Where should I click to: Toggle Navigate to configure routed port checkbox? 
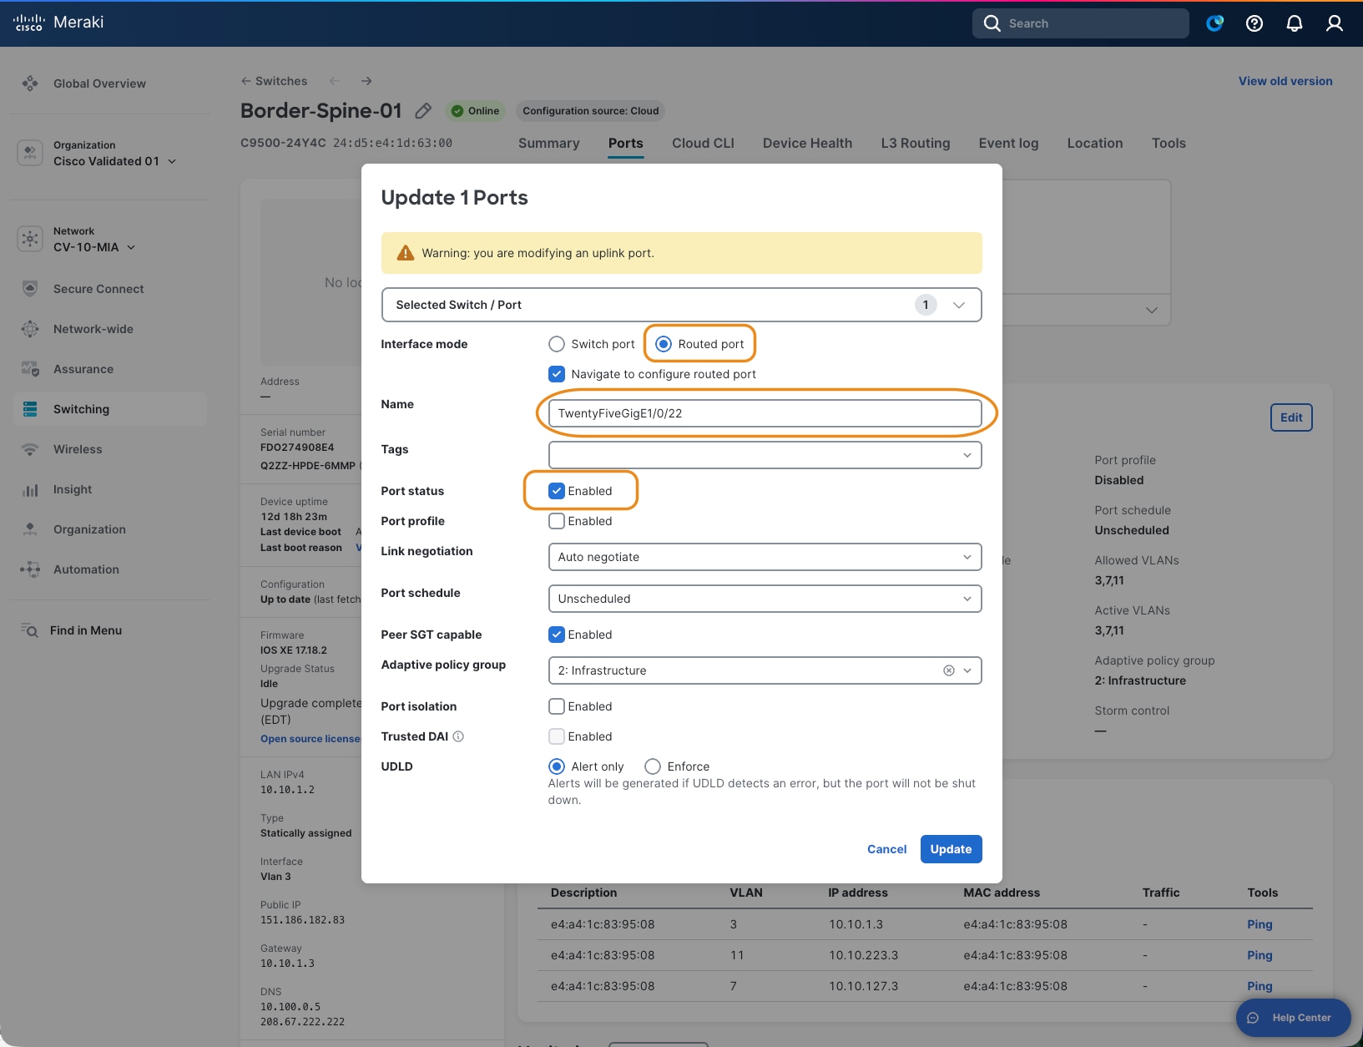557,374
